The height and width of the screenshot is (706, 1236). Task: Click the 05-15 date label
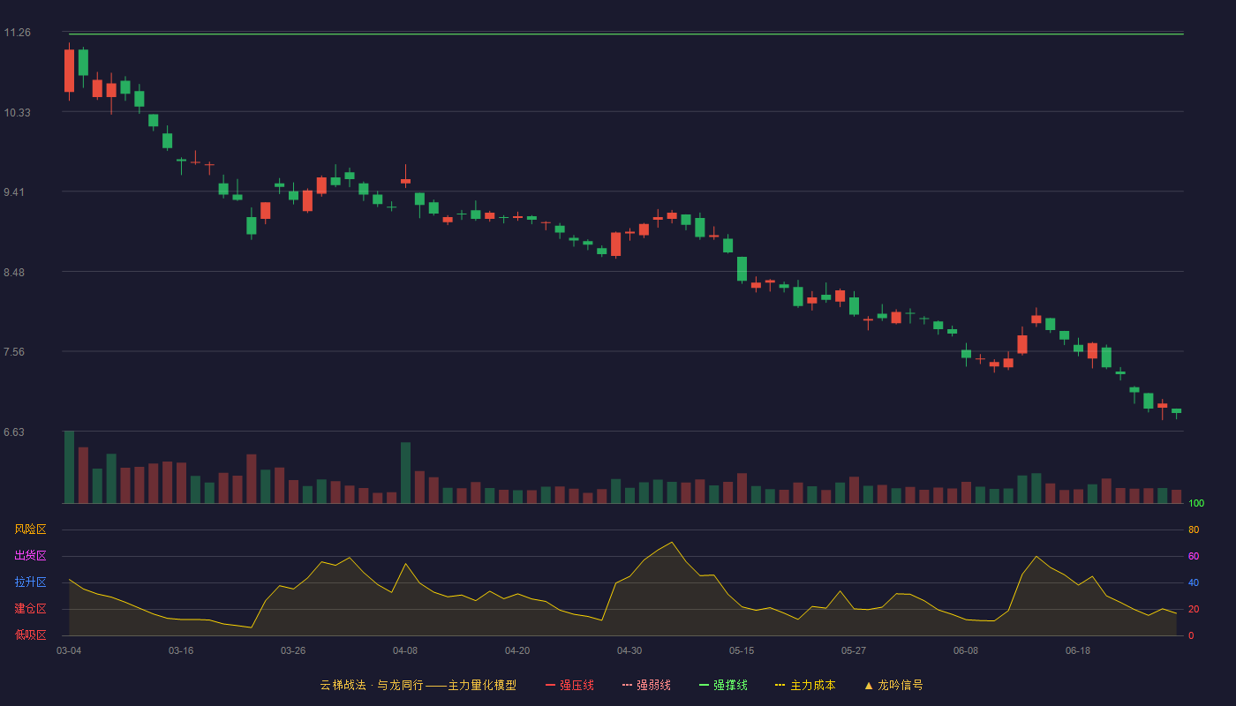click(742, 650)
